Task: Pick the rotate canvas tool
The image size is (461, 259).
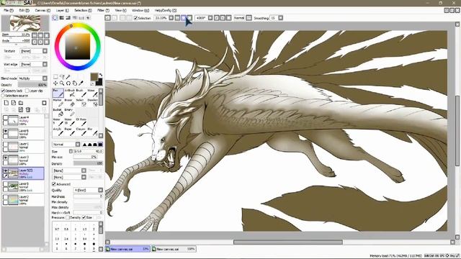Action: (68, 83)
